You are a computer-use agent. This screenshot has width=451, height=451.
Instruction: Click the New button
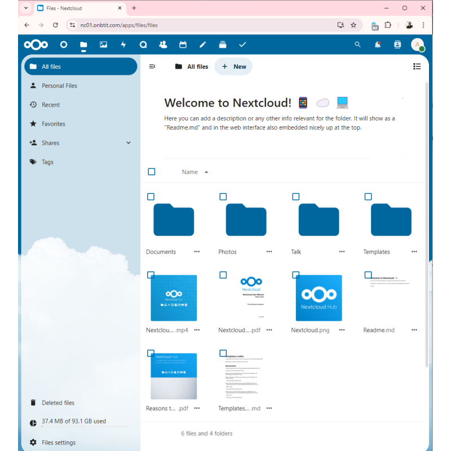[233, 67]
